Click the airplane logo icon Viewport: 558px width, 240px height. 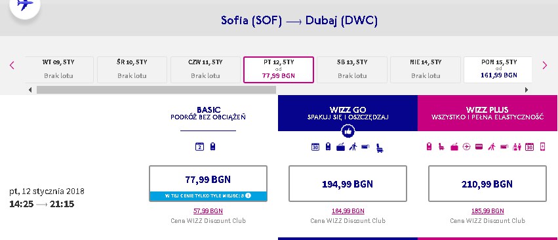coord(24,5)
